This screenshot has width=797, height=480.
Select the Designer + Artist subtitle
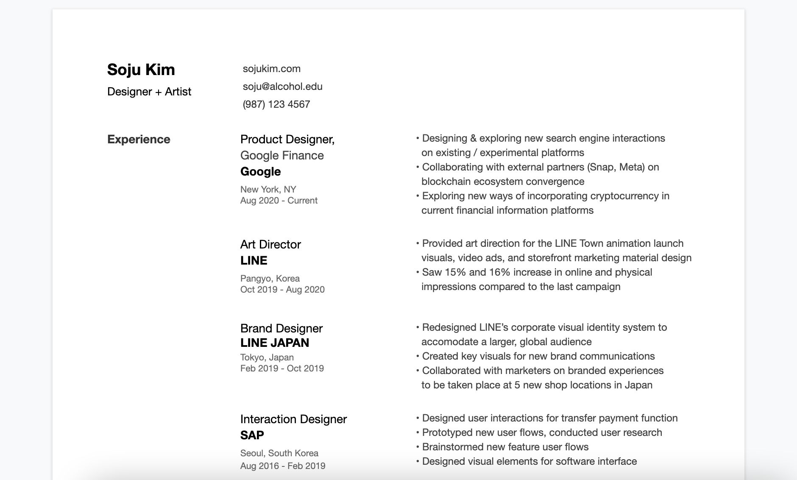[x=149, y=92]
